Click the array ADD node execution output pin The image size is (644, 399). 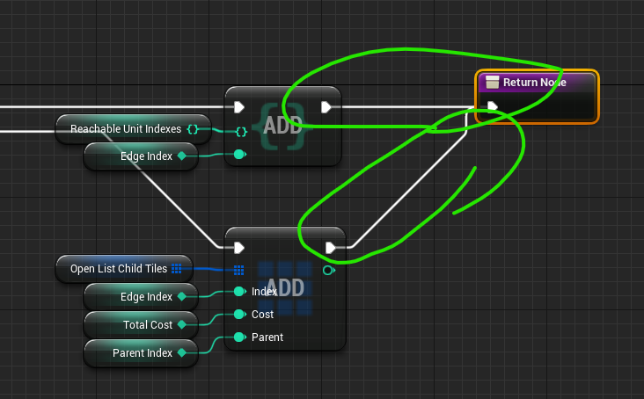331,248
